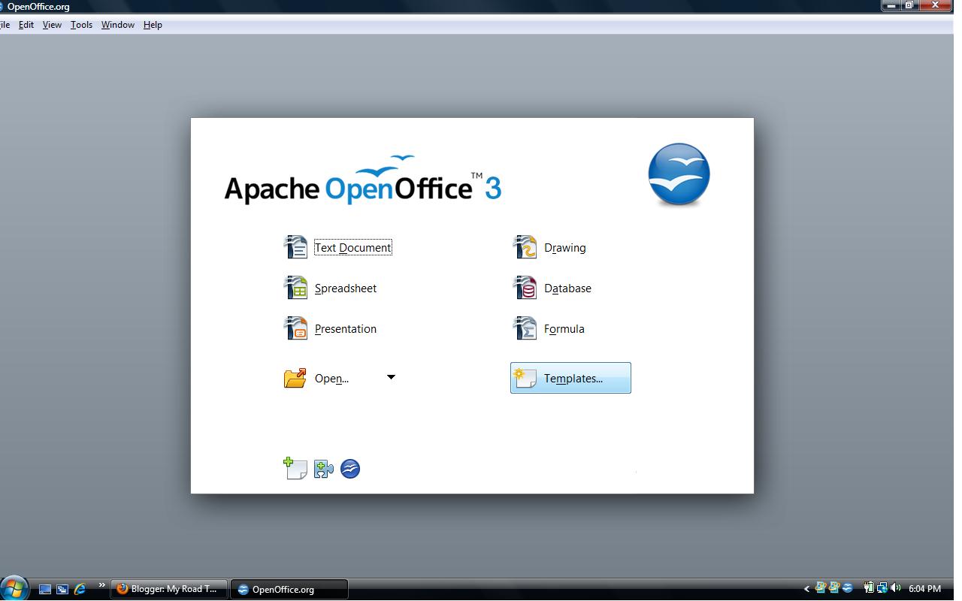The height and width of the screenshot is (601, 962).
Task: Click the network connection tray icon
Action: [882, 588]
